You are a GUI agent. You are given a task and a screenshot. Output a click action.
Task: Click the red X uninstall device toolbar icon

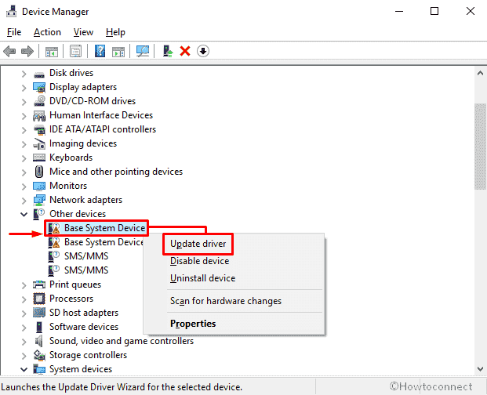pyautogui.click(x=185, y=51)
